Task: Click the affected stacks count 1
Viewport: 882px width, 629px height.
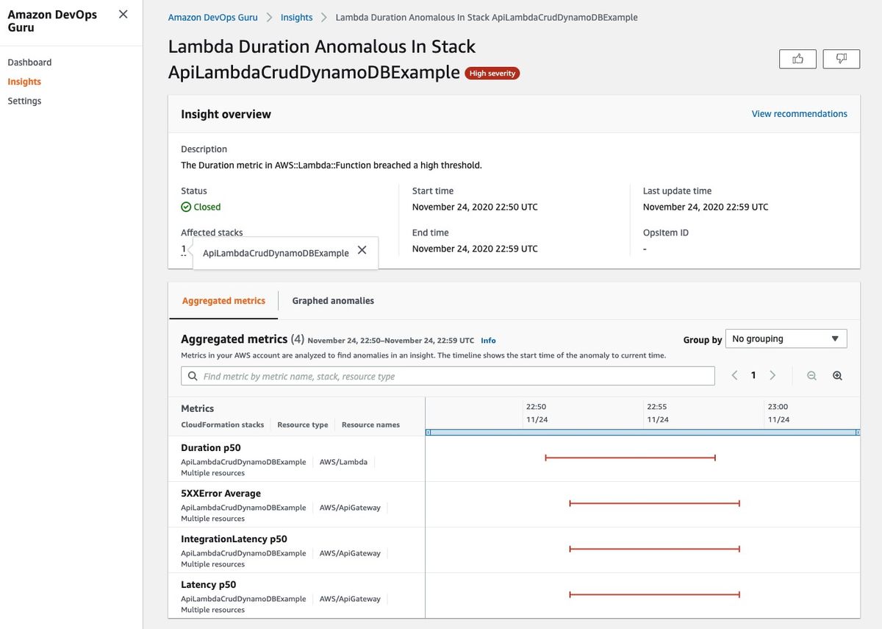Action: click(x=184, y=249)
